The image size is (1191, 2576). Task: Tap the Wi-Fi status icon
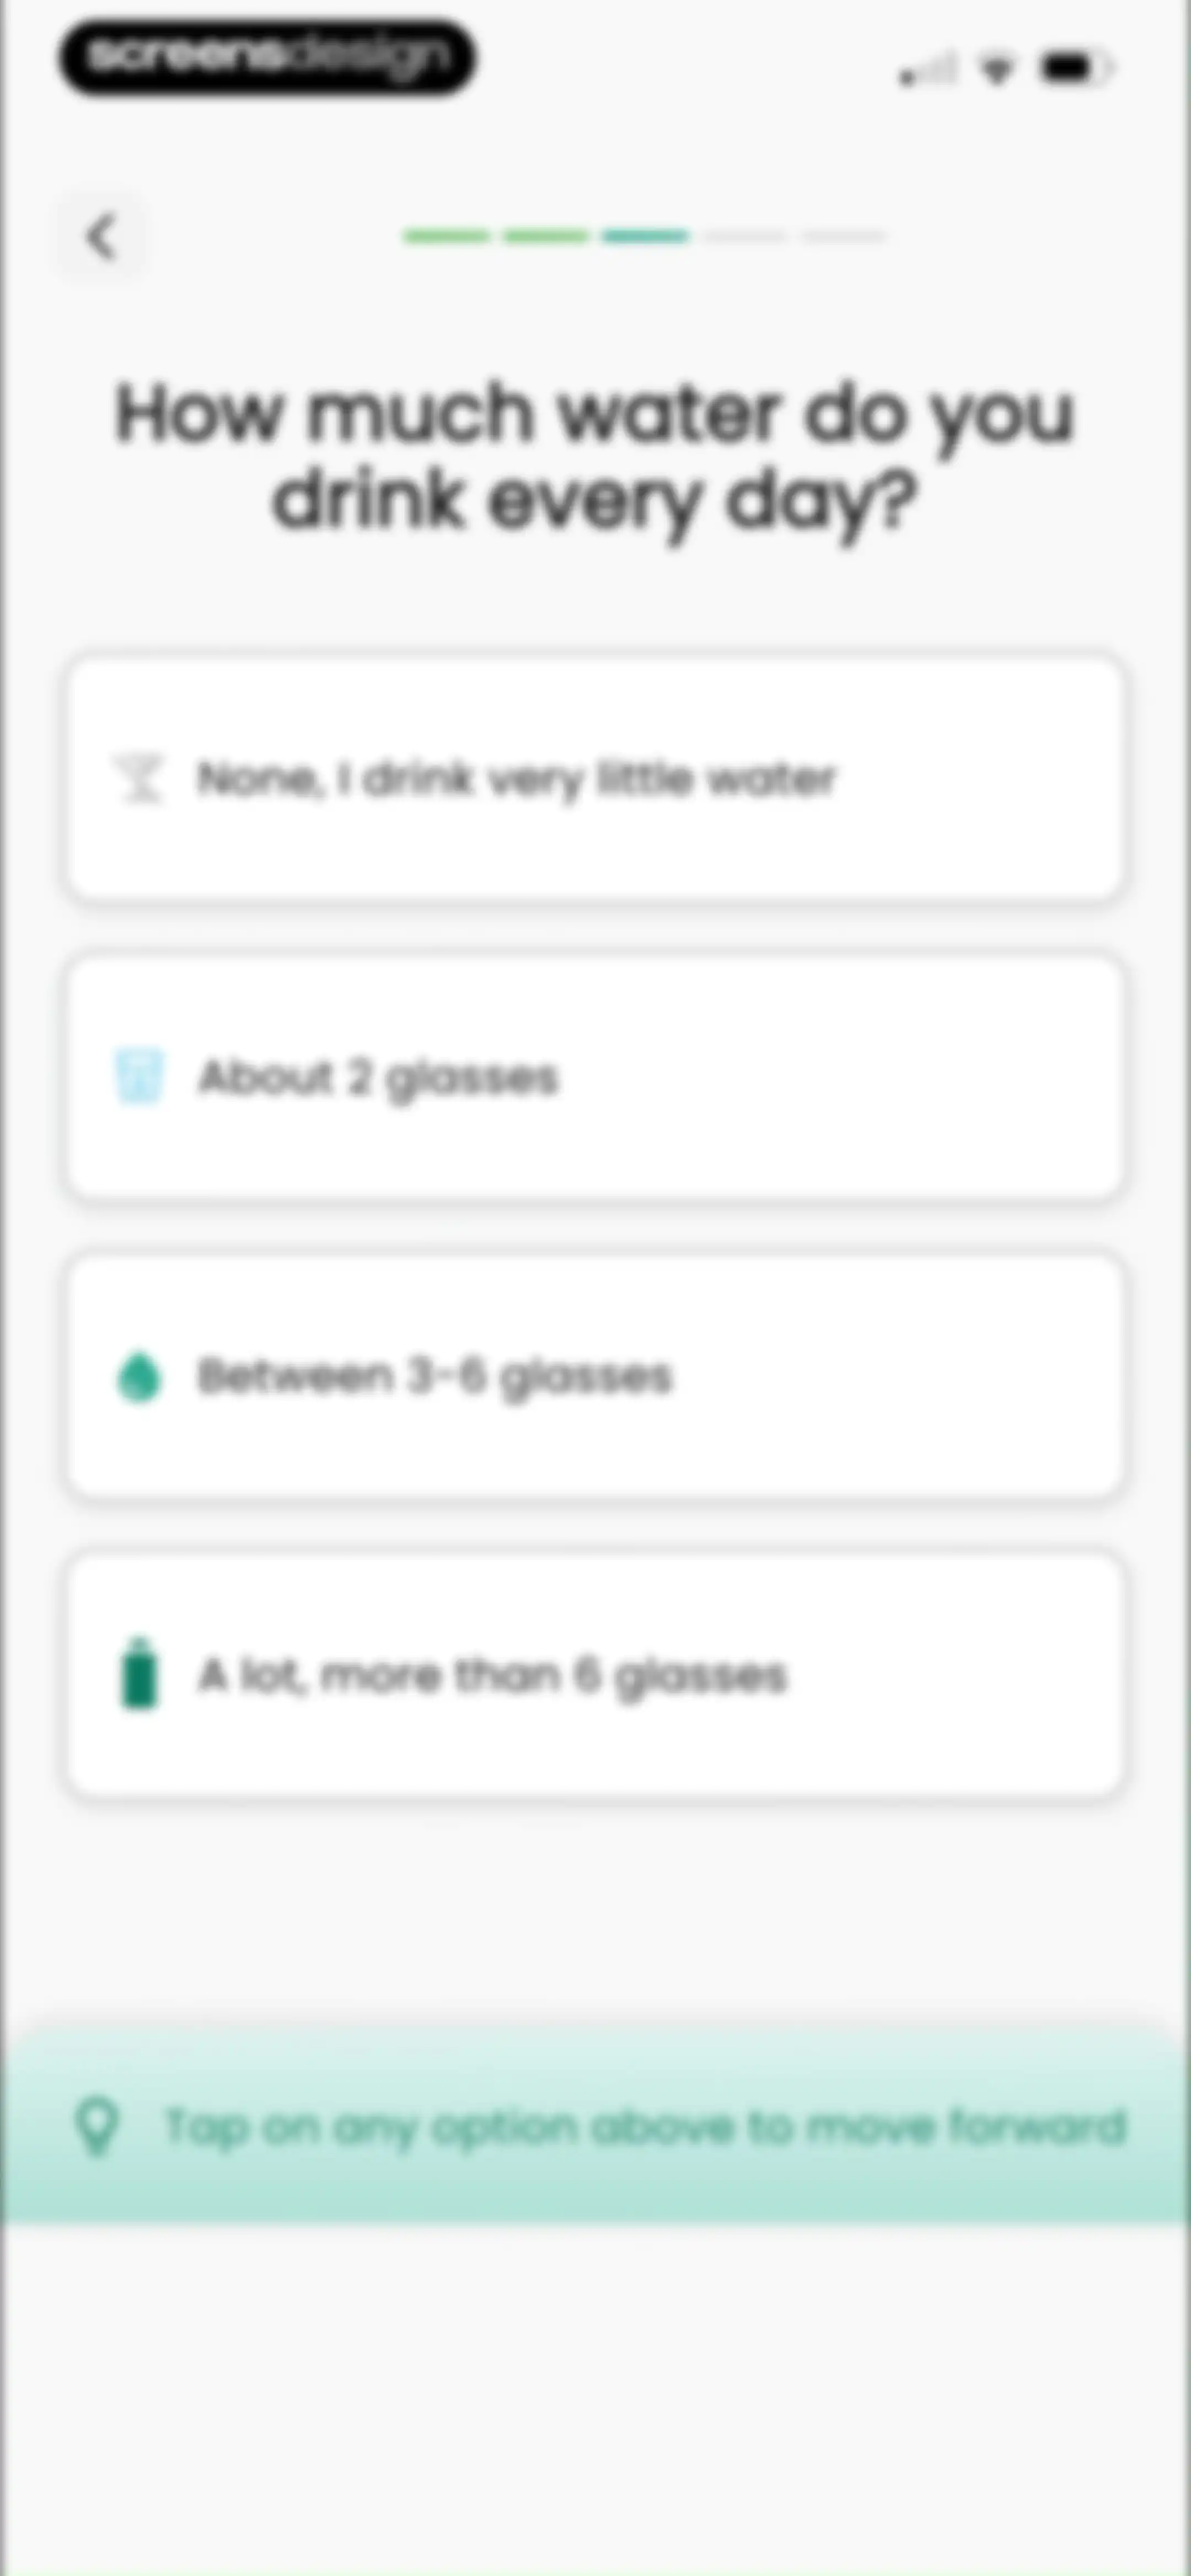click(x=996, y=69)
